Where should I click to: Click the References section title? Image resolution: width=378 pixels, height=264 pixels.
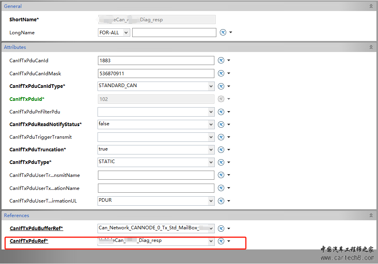17,215
